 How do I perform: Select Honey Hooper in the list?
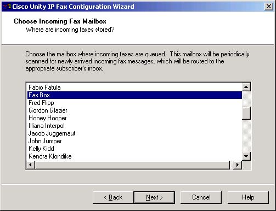click(x=134, y=118)
